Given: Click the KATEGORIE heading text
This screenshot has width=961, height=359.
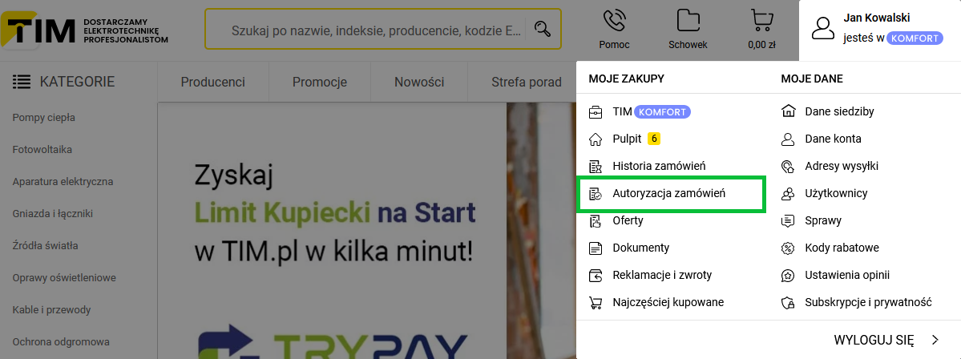Looking at the screenshot, I should click(x=77, y=82).
